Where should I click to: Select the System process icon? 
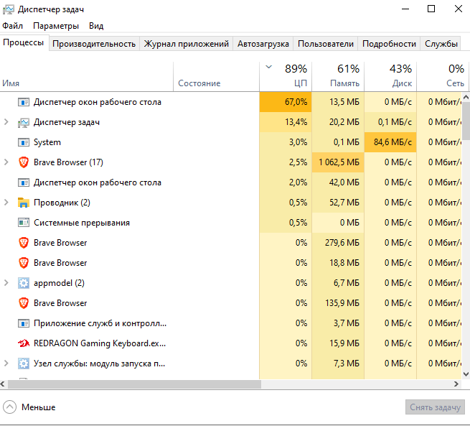24,142
